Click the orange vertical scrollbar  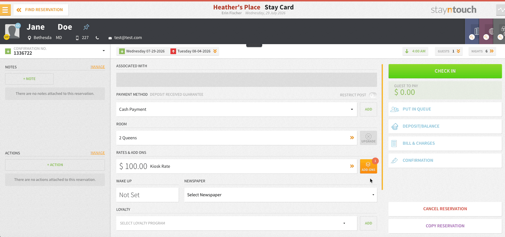pyautogui.click(x=382, y=127)
